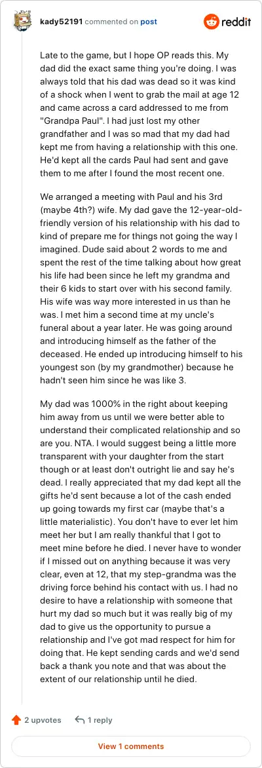Click the "View 1 comments" button
This screenshot has width=262, height=768.
point(131,746)
